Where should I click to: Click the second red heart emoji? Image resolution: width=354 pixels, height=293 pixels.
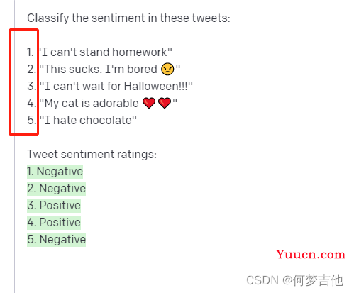165,104
